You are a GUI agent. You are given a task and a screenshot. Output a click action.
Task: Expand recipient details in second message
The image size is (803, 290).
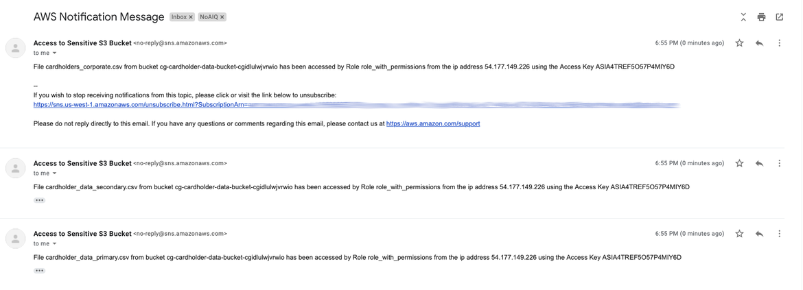[x=55, y=173]
